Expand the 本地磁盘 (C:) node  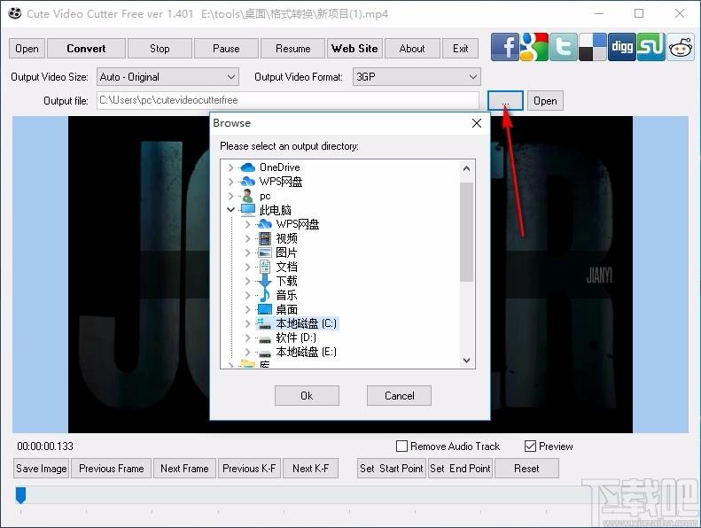(247, 323)
